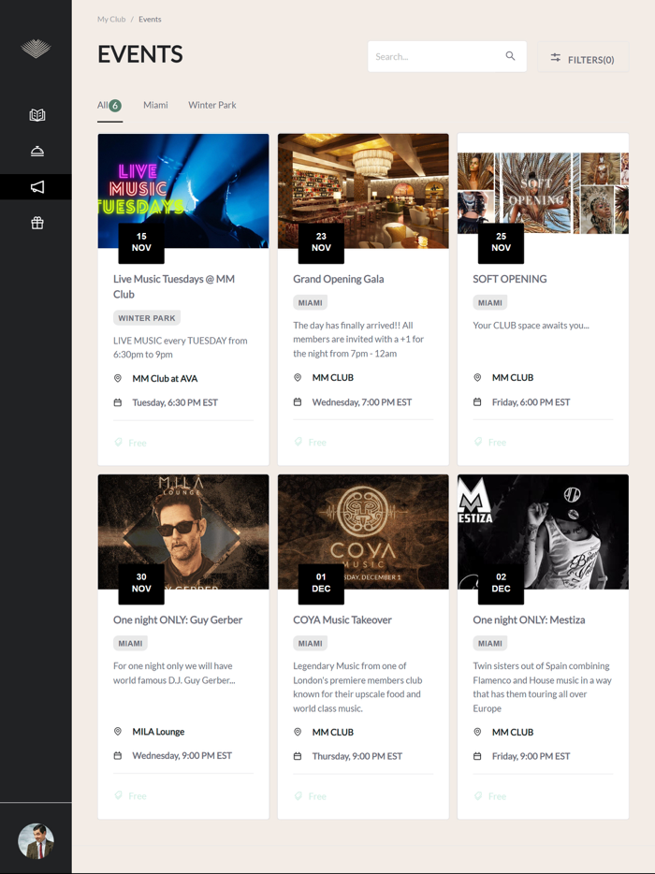
Task: Click location pin in Mestiza event card
Action: pyautogui.click(x=477, y=732)
